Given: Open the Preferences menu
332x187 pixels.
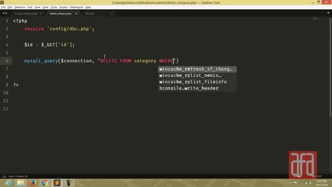Looking at the screenshot, I should (x=76, y=7).
